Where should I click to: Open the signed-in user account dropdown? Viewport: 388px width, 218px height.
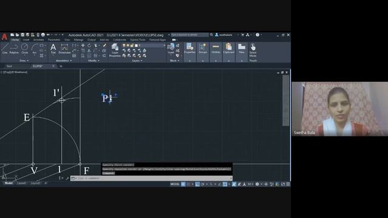point(227,35)
